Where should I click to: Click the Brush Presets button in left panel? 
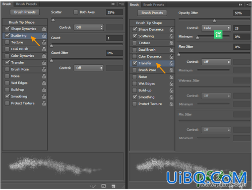point(25,12)
